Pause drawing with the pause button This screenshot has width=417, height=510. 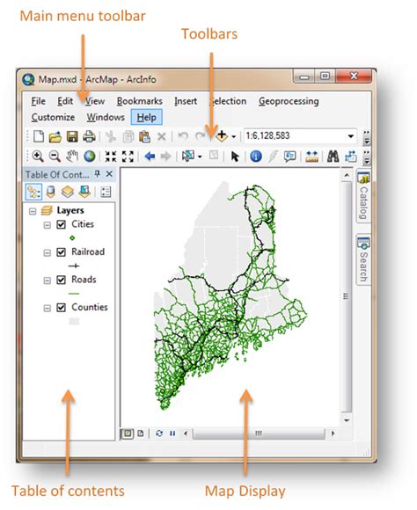(x=172, y=433)
